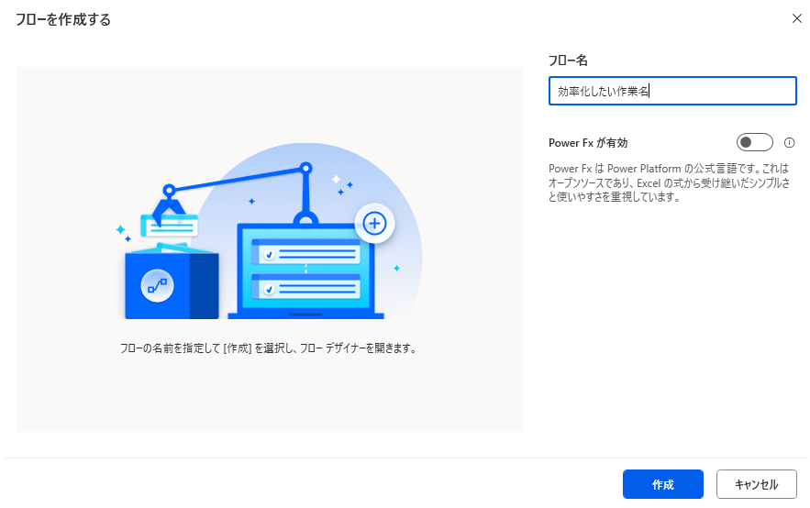
Task: Click the Power Fx description text
Action: (x=669, y=182)
